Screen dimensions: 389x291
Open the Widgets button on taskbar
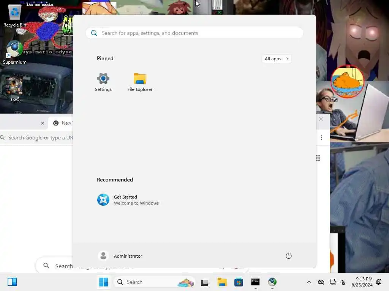coord(12,282)
